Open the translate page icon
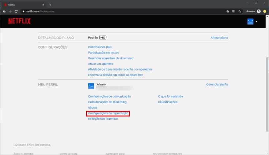Viewport: 269px width, 155px height. tap(234, 11)
